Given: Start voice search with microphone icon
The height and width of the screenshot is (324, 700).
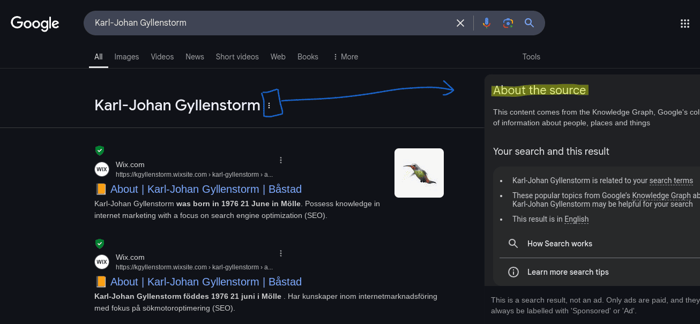Looking at the screenshot, I should click(x=487, y=23).
